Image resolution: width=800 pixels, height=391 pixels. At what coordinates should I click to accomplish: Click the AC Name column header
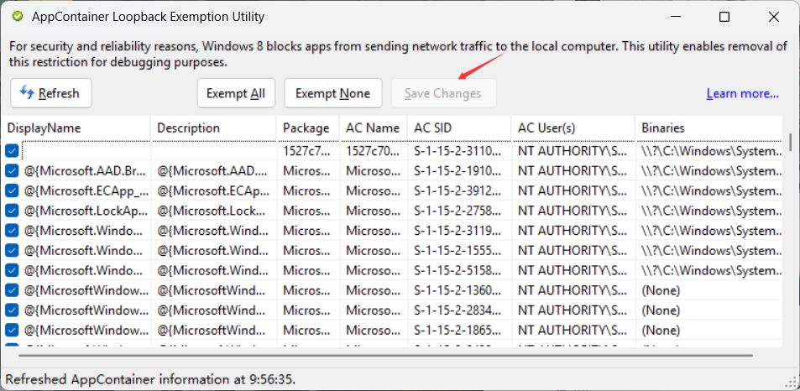pos(373,128)
